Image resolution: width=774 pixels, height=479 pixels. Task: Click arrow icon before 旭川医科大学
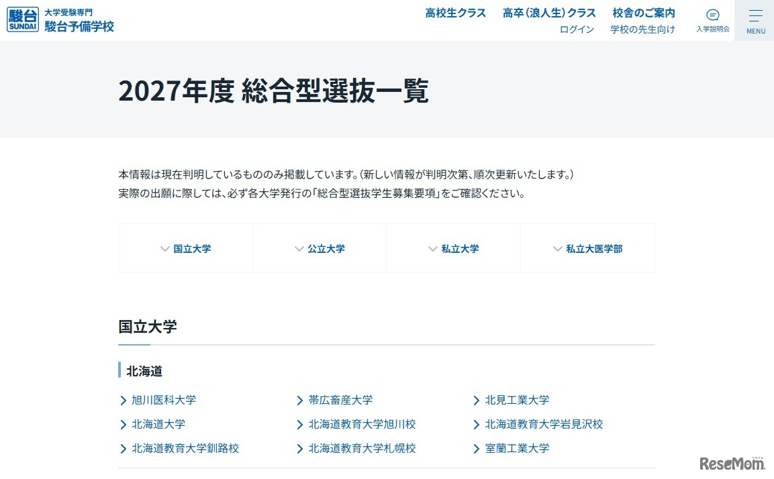124,401
